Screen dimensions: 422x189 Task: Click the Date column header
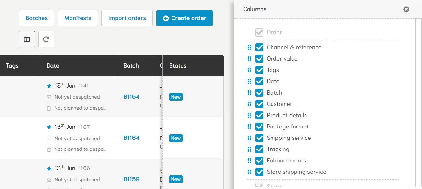point(53,66)
